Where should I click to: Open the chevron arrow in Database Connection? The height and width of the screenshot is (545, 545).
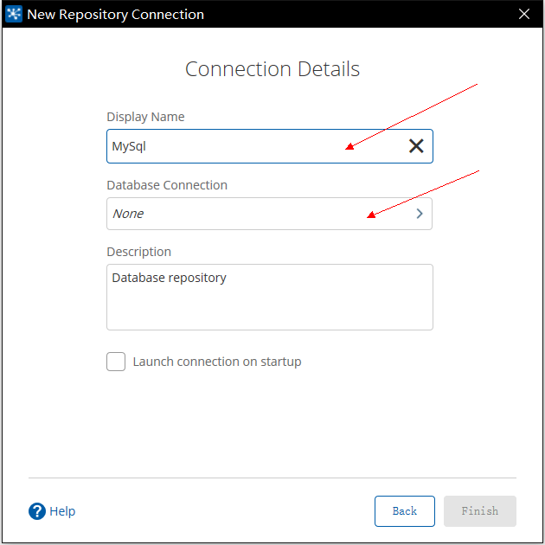click(x=420, y=214)
